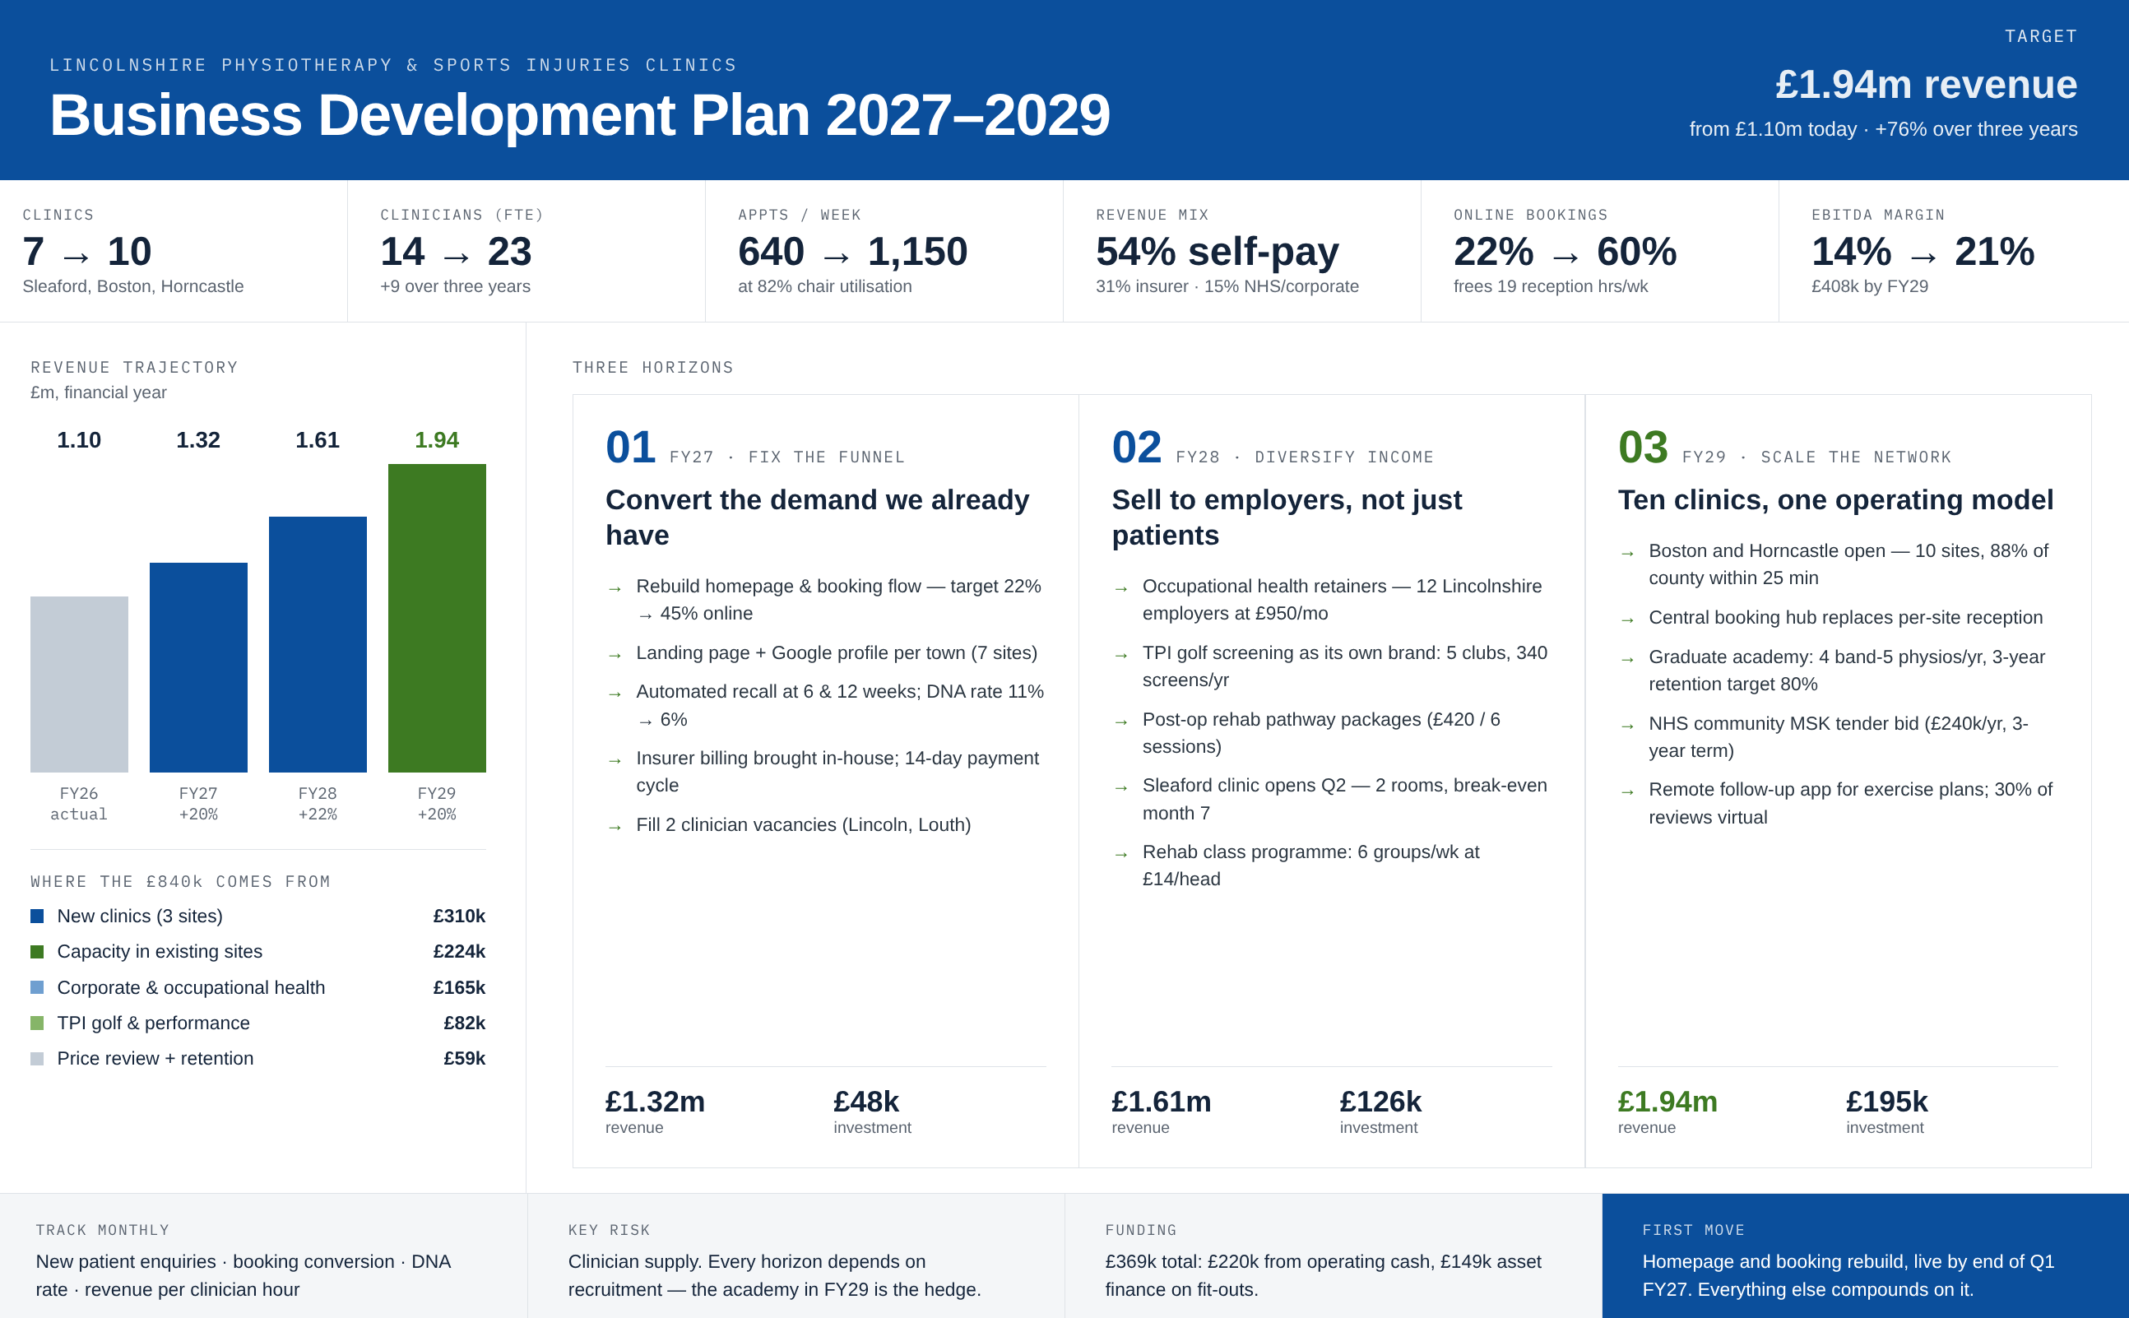
Task: Click the blue New clinics legend swatch
Action: [x=36, y=917]
